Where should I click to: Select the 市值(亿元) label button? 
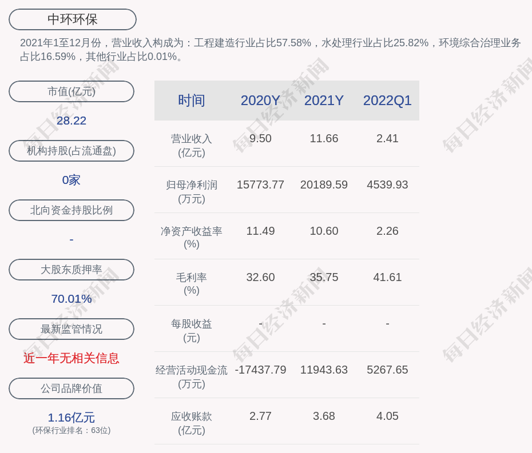72,91
